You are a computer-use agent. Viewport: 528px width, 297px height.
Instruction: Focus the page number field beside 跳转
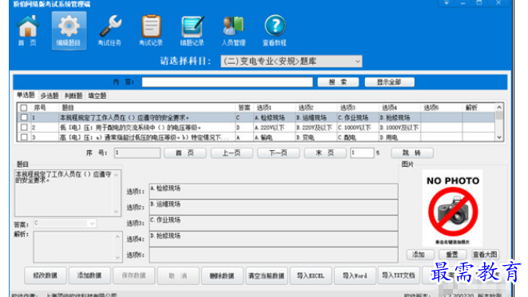tap(362, 152)
